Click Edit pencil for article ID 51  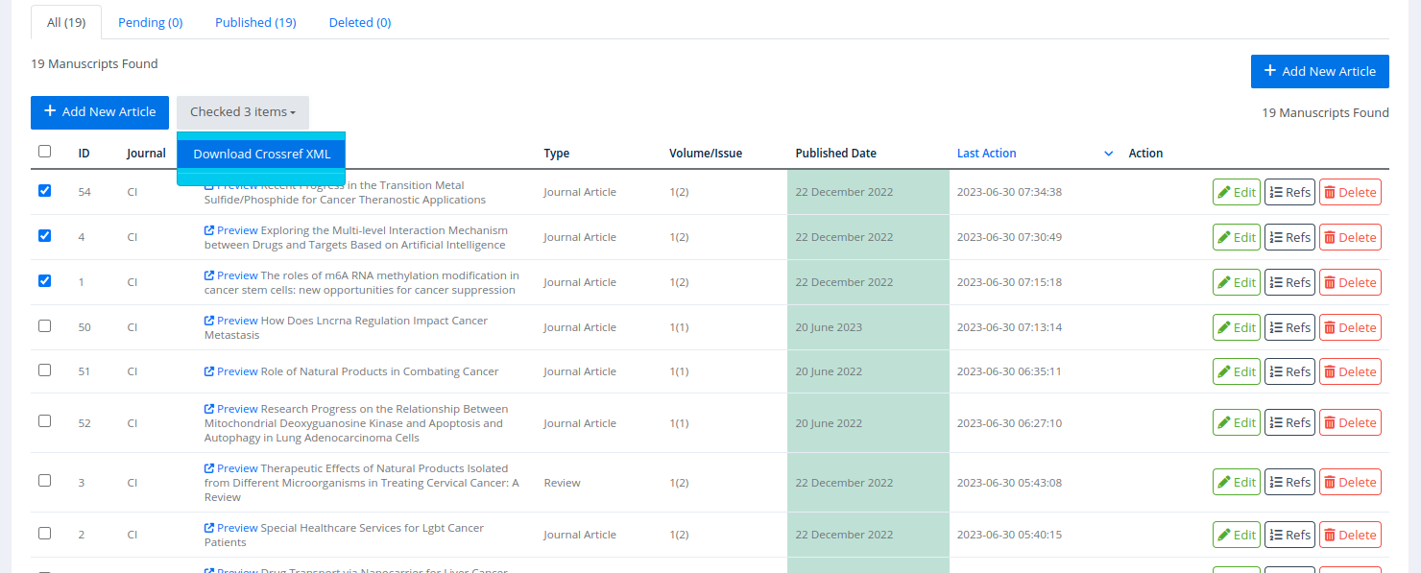[1236, 371]
